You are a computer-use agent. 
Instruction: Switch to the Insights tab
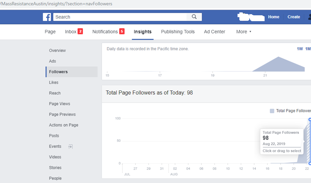point(143,32)
